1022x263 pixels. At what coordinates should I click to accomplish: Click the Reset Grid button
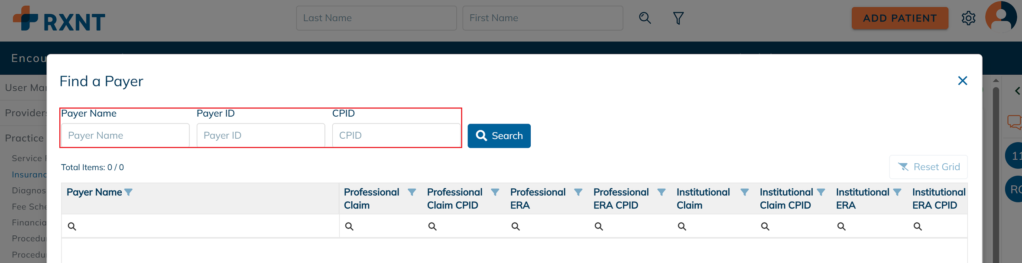click(x=928, y=167)
